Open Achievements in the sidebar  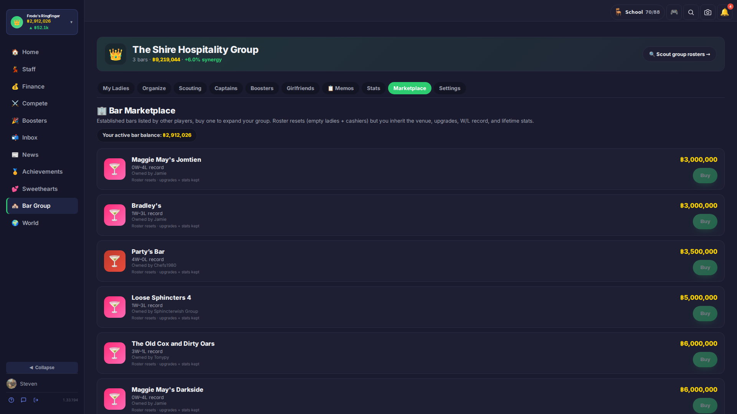pyautogui.click(x=42, y=172)
